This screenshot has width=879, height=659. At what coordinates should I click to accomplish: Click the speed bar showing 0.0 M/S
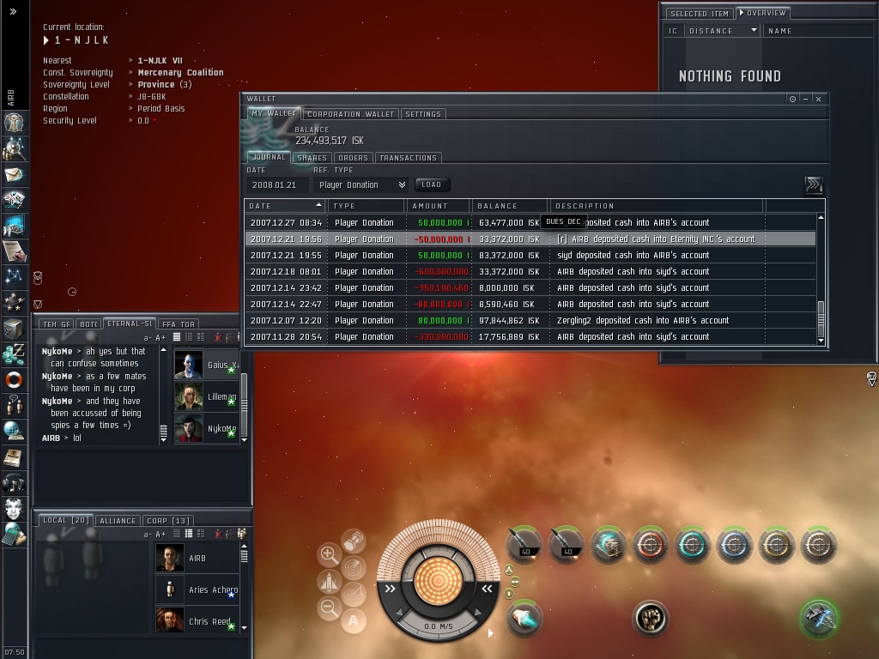pyautogui.click(x=439, y=626)
